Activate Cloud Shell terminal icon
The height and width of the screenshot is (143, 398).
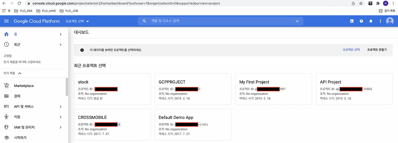352,21
